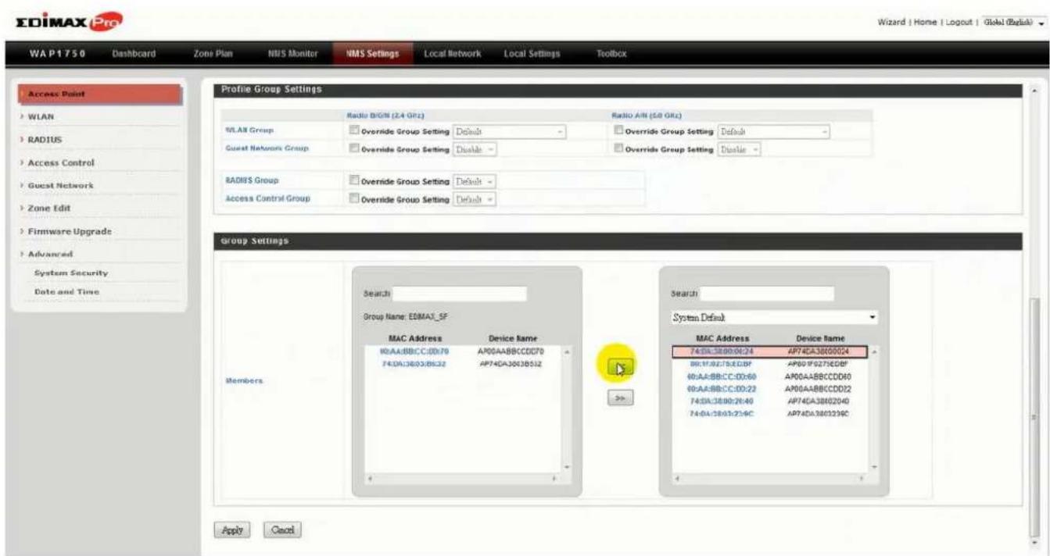Open RADIUS Group Default dropdown
The height and width of the screenshot is (556, 1050).
[x=475, y=181]
